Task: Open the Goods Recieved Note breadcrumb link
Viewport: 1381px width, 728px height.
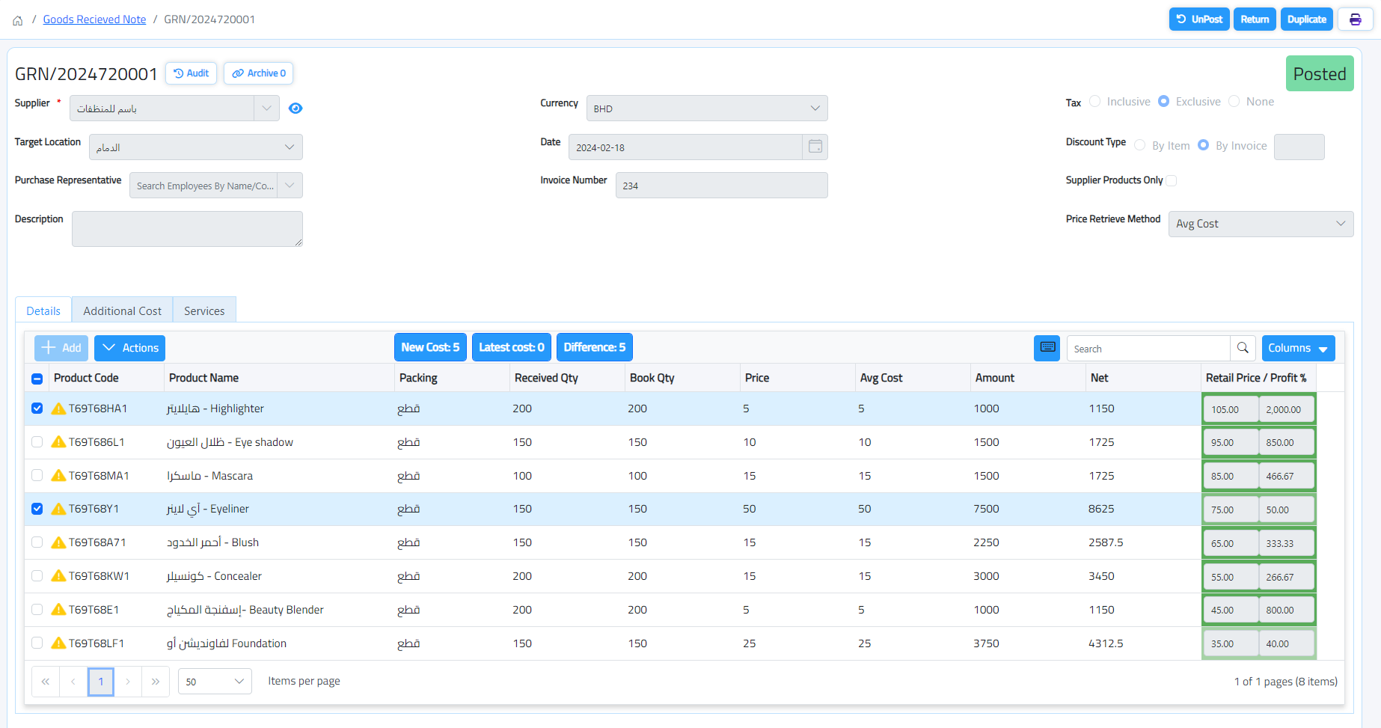Action: (94, 19)
